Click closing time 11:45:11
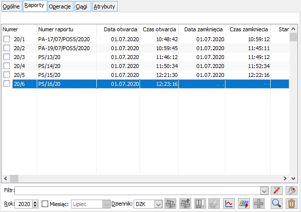The height and width of the screenshot is (212, 301). click(259, 48)
